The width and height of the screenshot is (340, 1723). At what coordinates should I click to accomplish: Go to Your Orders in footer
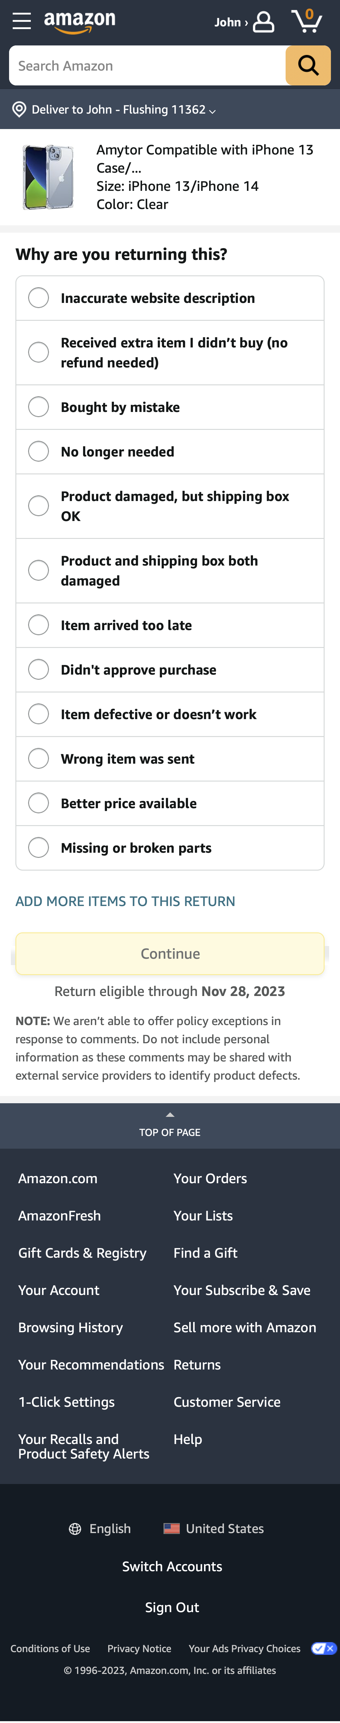coord(210,1179)
